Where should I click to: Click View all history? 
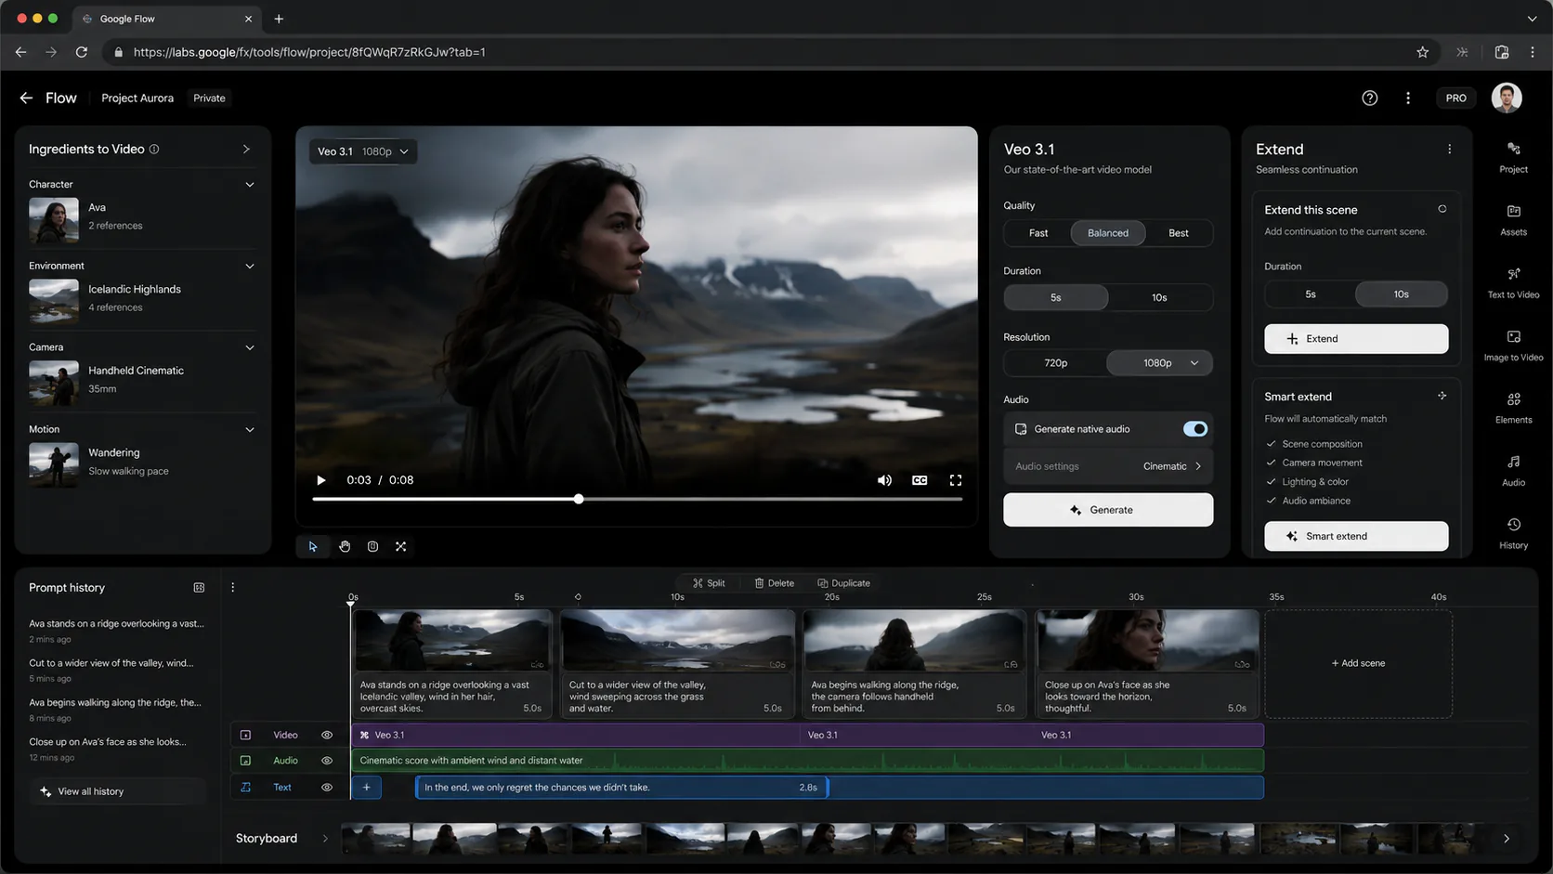pos(117,791)
